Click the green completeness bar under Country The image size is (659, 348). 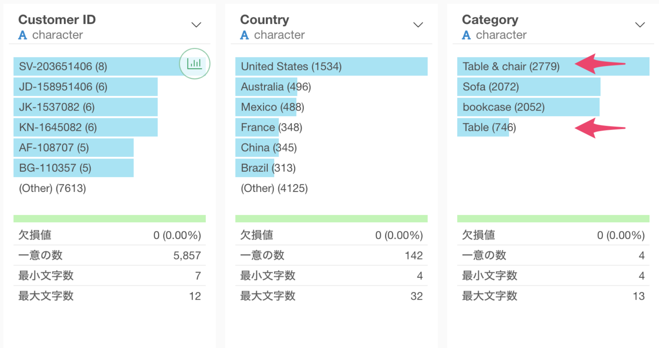point(332,219)
